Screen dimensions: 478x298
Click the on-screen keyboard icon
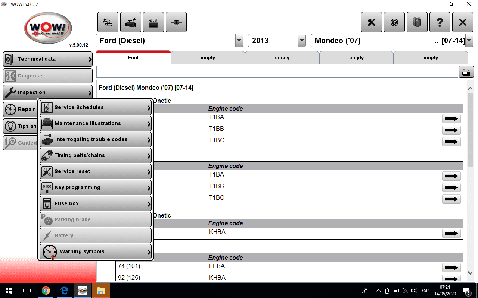pos(466,72)
